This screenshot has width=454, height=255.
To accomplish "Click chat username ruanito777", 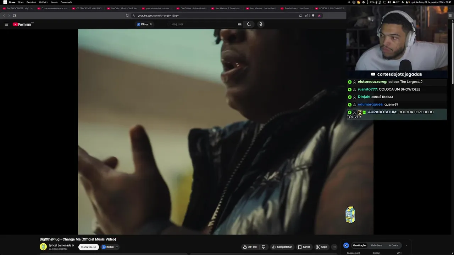I will point(368,89).
